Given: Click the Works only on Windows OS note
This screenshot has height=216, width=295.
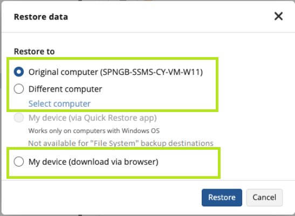Looking at the screenshot, I should pyautogui.click(x=94, y=131).
